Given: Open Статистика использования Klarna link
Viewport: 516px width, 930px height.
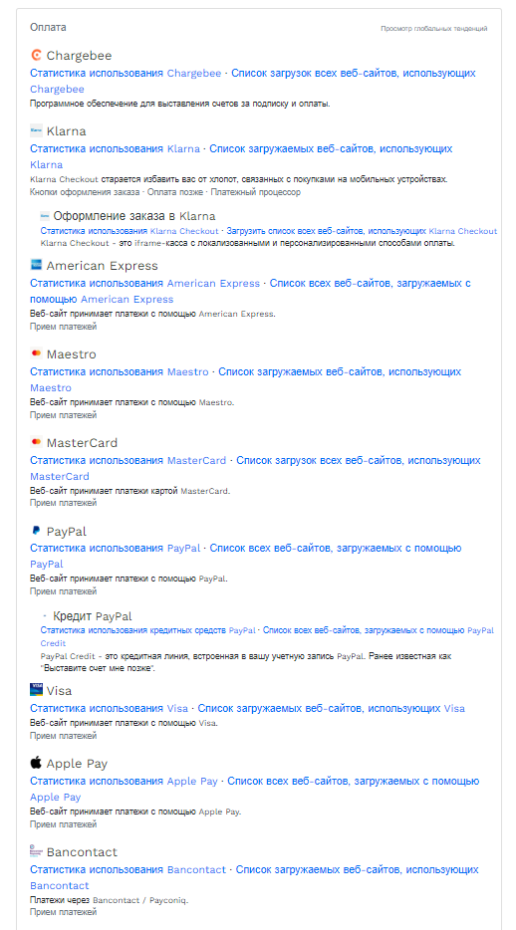Looking at the screenshot, I should [x=116, y=149].
